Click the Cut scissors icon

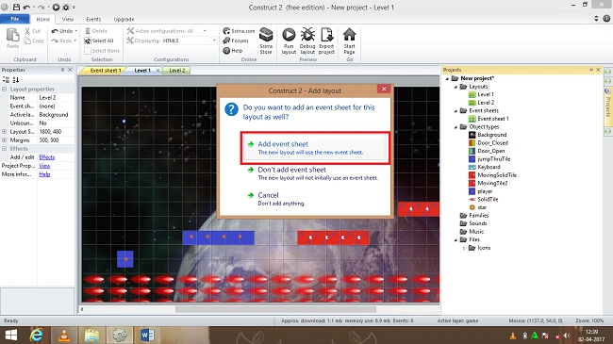27,31
